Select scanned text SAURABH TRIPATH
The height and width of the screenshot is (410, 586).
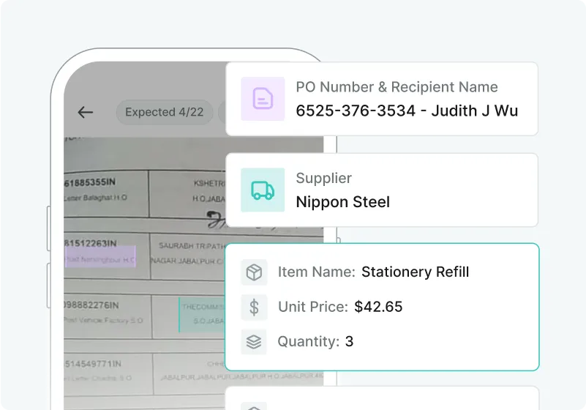click(x=192, y=246)
